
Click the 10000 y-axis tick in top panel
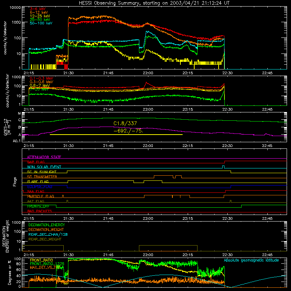15,8
